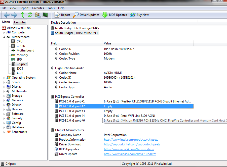Select PCI-E 1.0 x1 port #3 row

coord(124,111)
